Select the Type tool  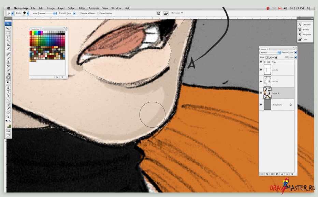pyautogui.click(x=8, y=92)
